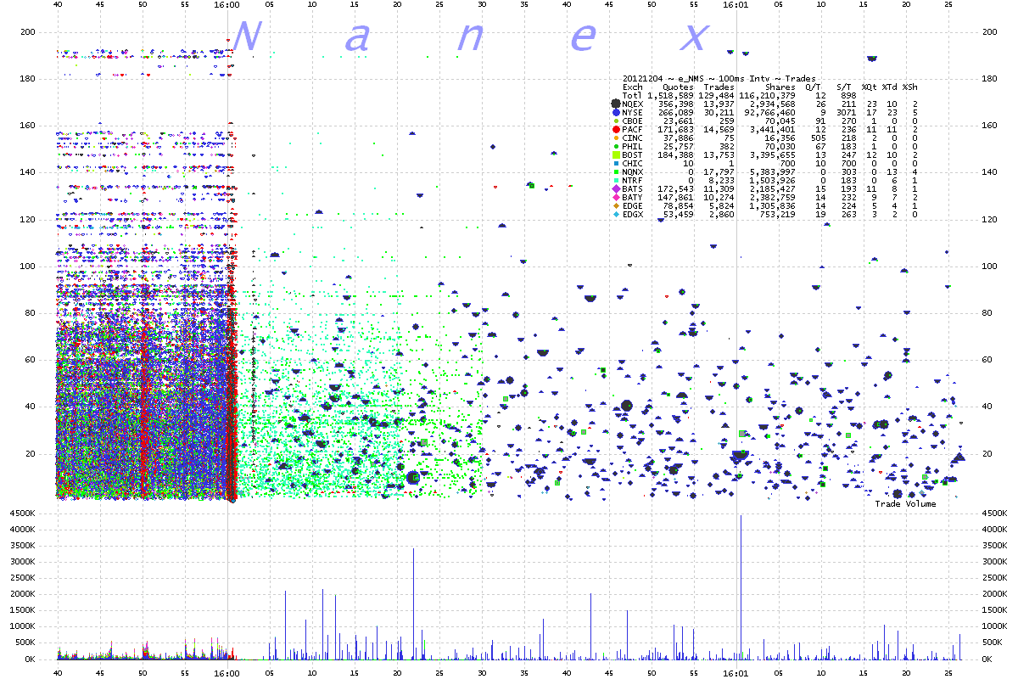Click the green PHIL legend dot
The width and height of the screenshot is (1018, 679).
615,146
